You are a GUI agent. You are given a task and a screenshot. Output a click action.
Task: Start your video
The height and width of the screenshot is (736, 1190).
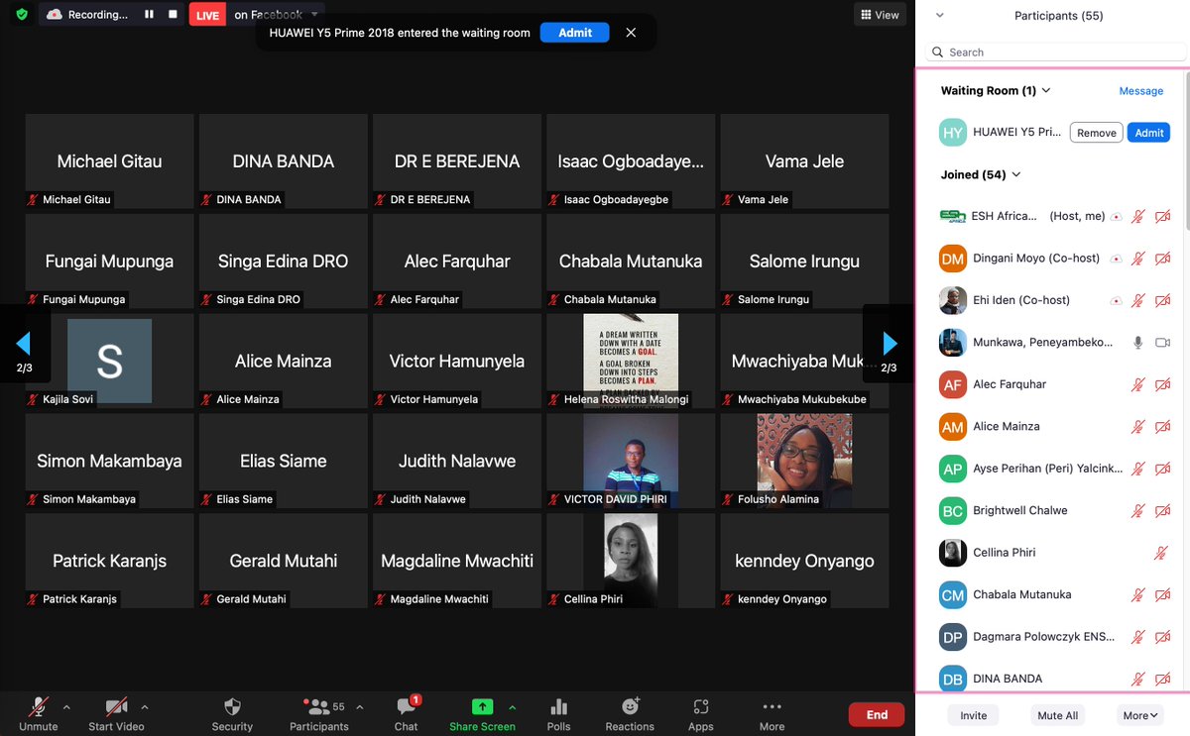point(116,713)
